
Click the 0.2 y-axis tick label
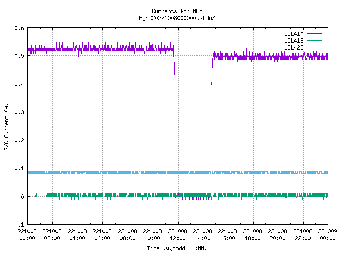[19, 140]
